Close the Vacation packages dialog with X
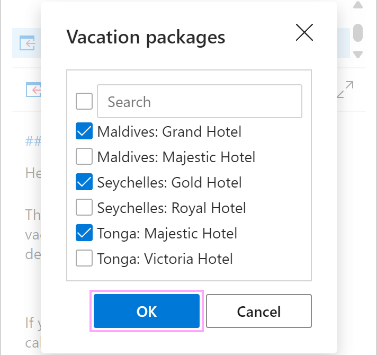 pyautogui.click(x=304, y=32)
